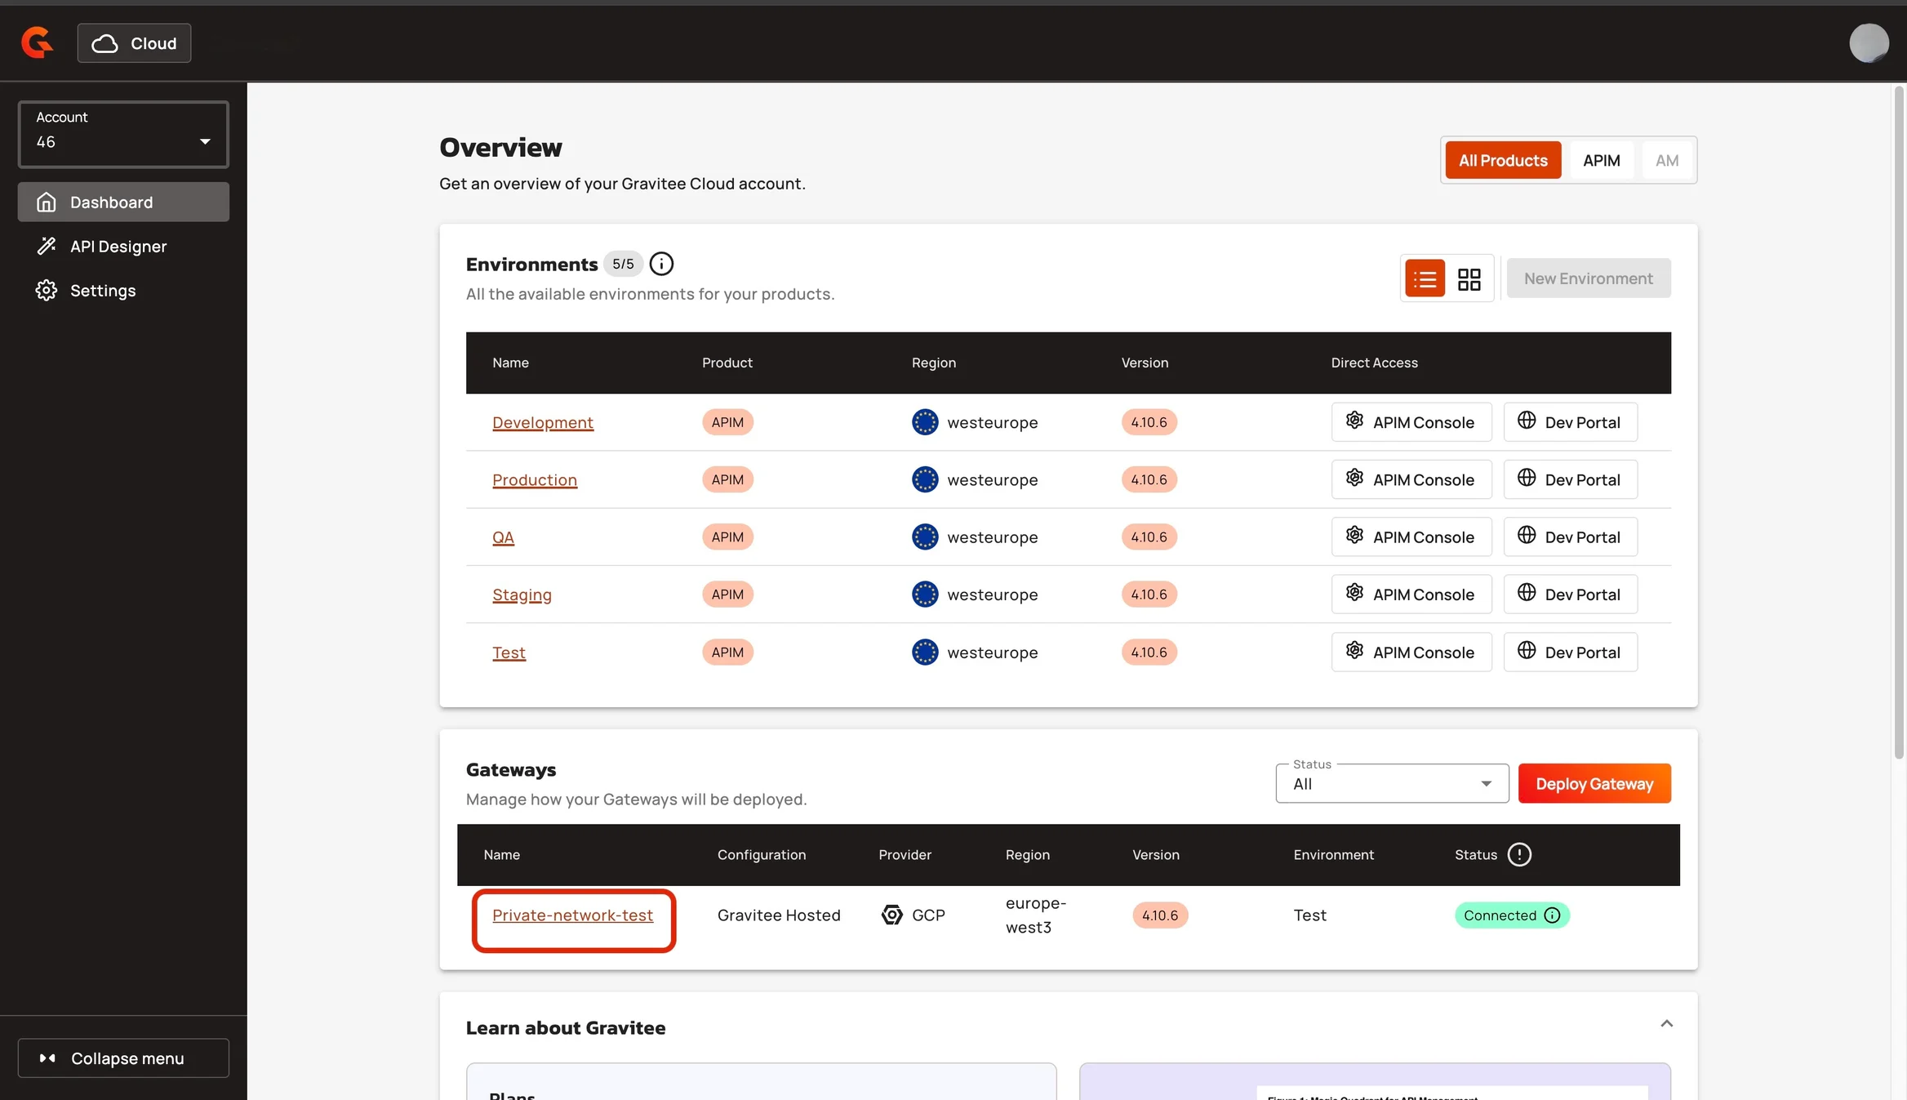Open the user avatar menu

point(1868,42)
